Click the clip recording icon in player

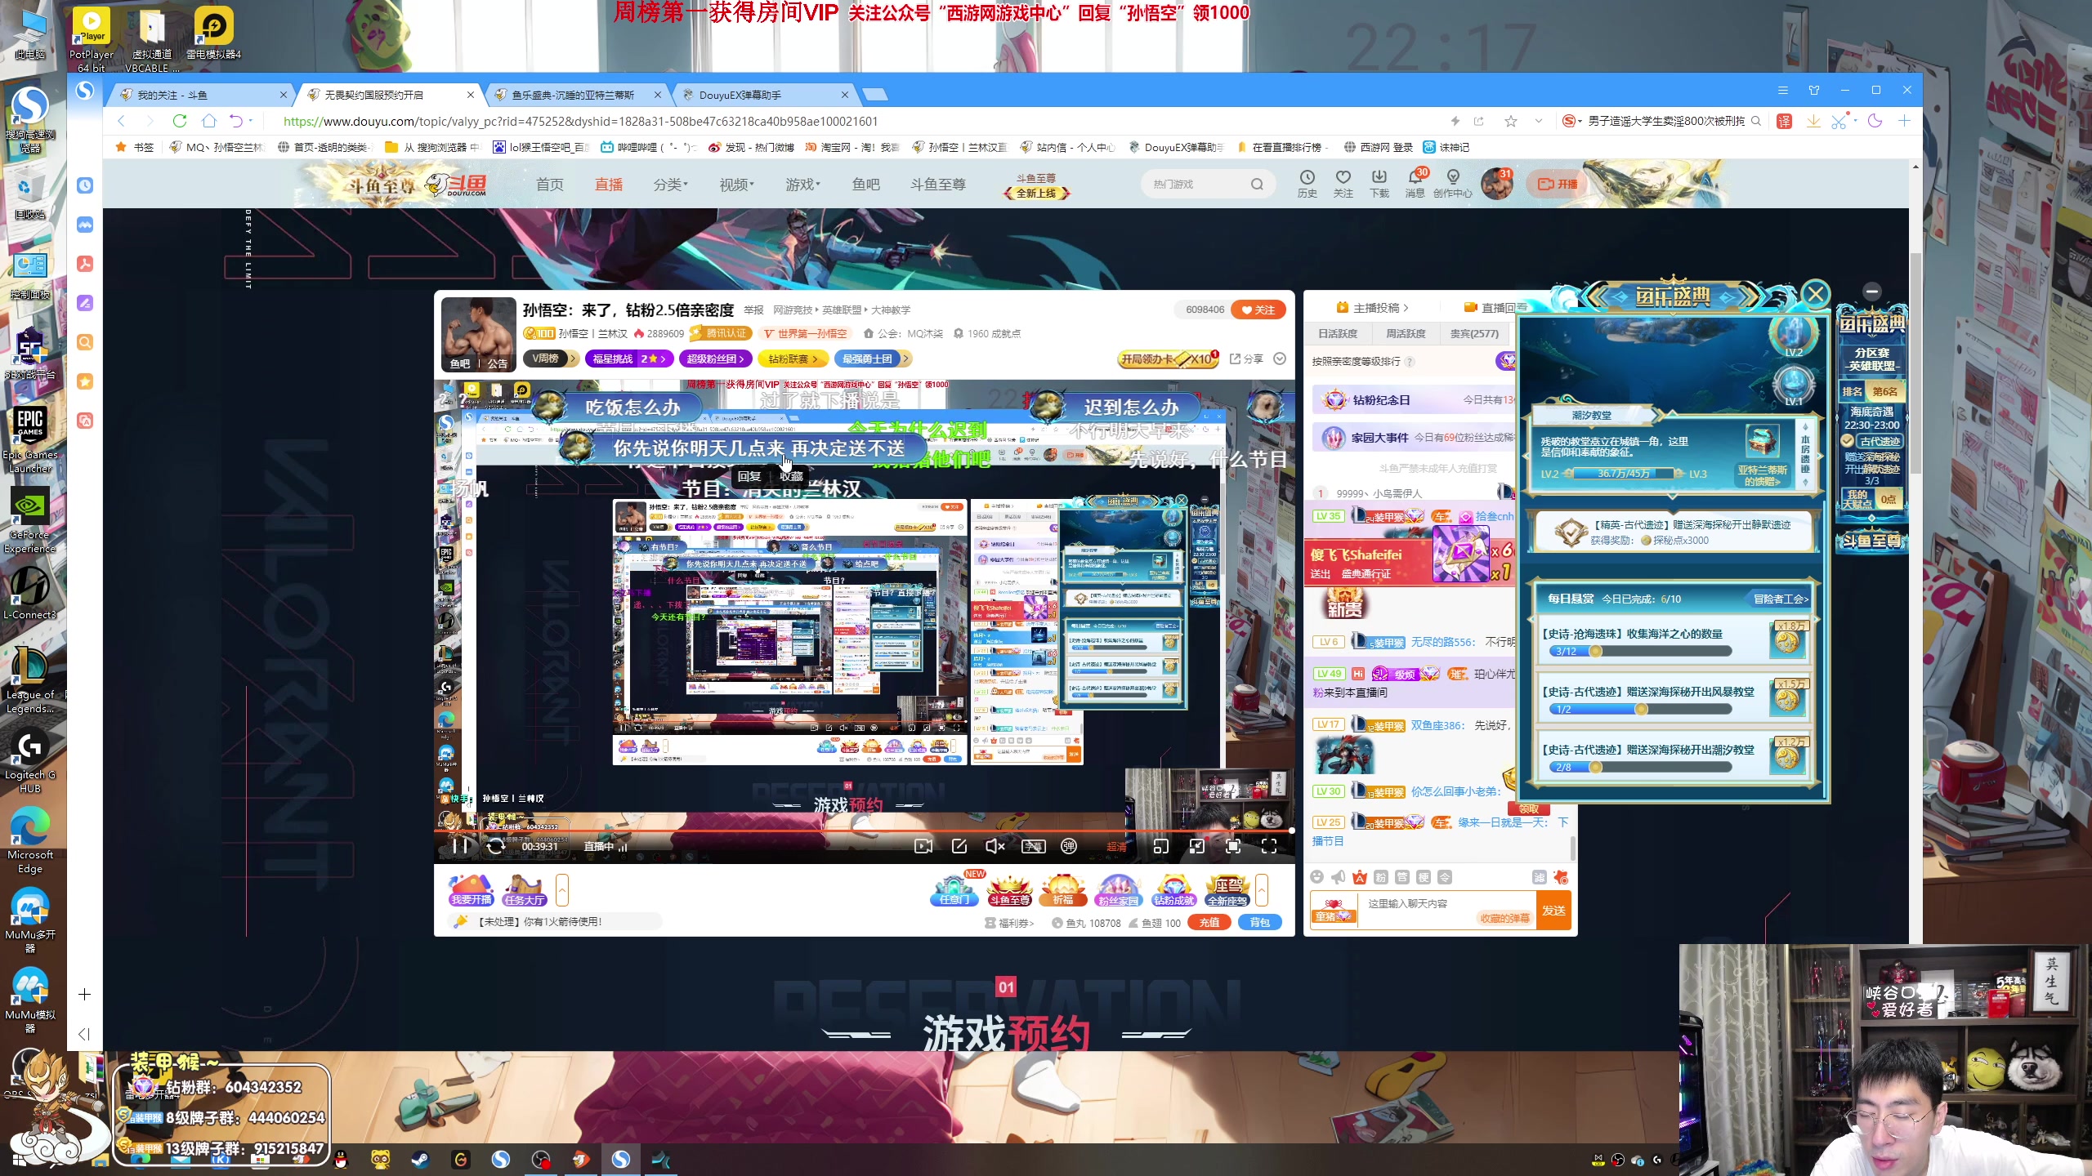click(923, 846)
